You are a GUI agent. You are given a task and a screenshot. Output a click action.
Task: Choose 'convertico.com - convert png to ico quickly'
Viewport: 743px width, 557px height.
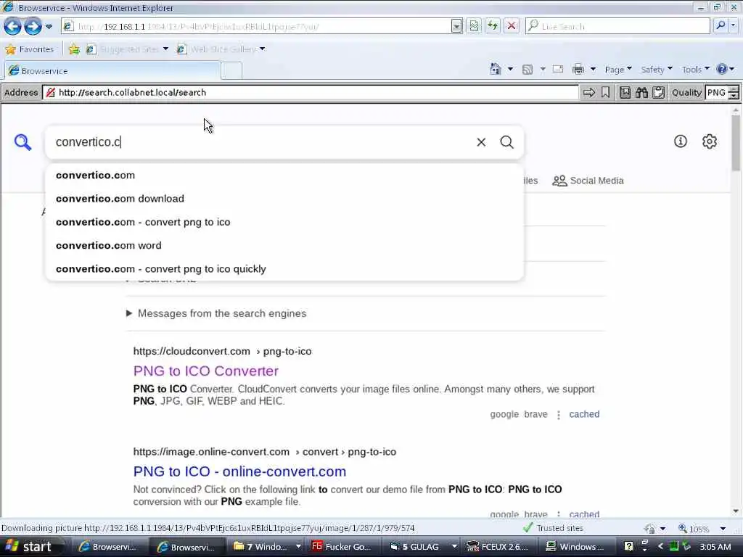(x=284, y=269)
